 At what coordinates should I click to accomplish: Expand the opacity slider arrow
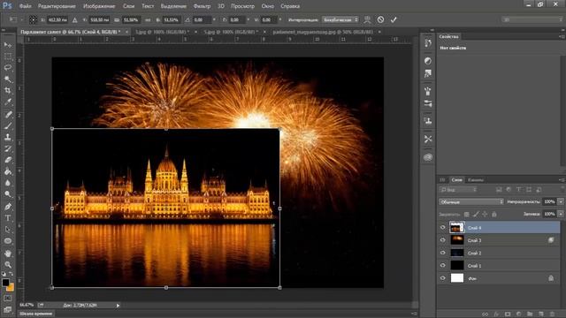[561, 202]
